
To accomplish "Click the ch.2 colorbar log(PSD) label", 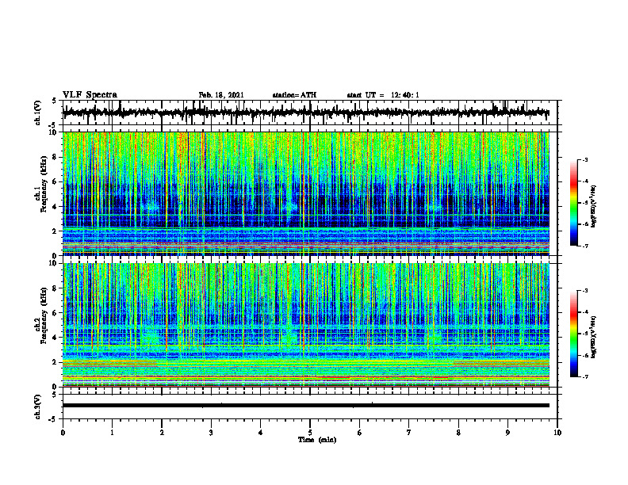I will click(595, 336).
